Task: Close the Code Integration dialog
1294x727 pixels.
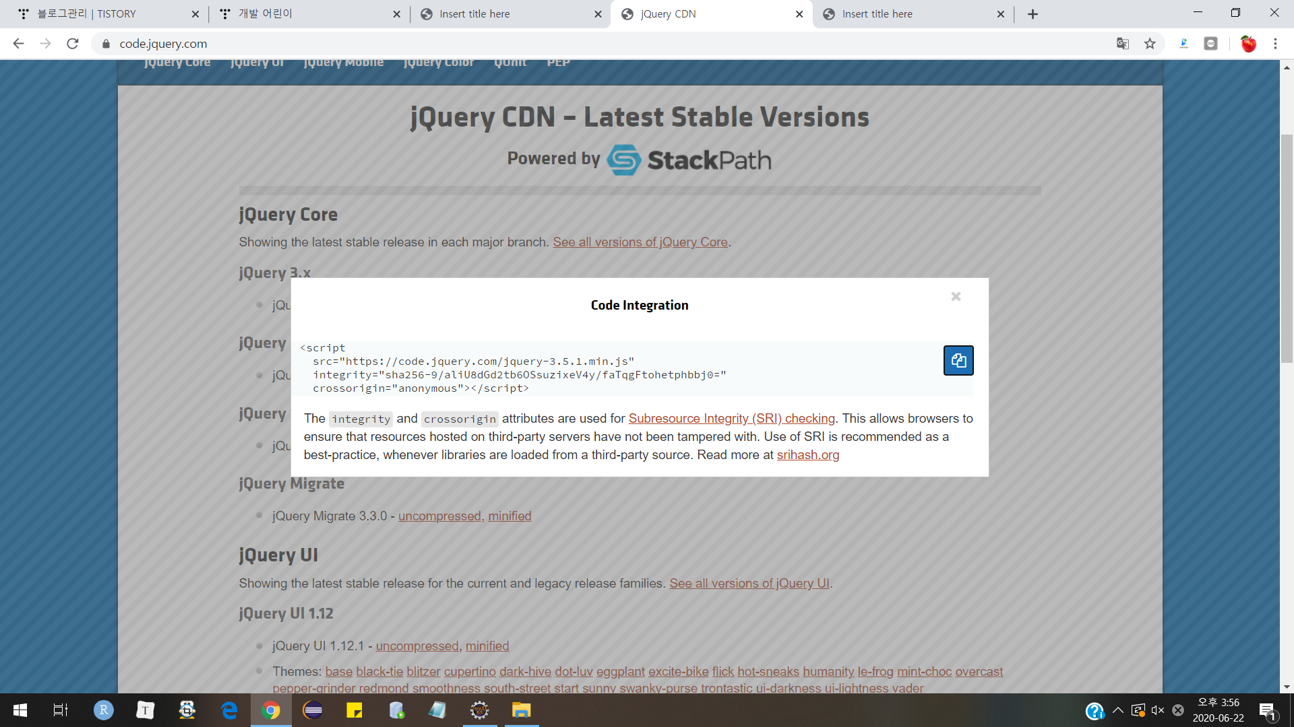Action: pos(956,297)
